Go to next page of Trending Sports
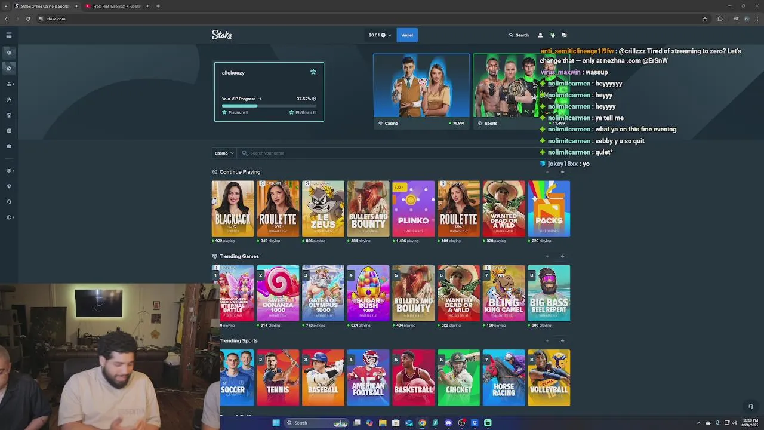Viewport: 764px width, 430px height. point(562,340)
